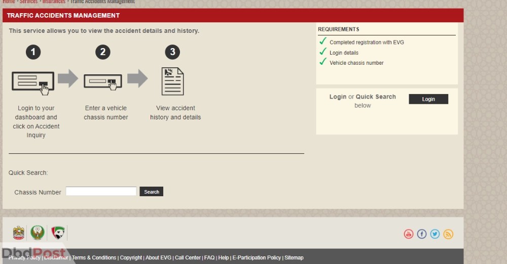Go to Home breadcrumb link
This screenshot has height=264, width=507.
point(9,2)
